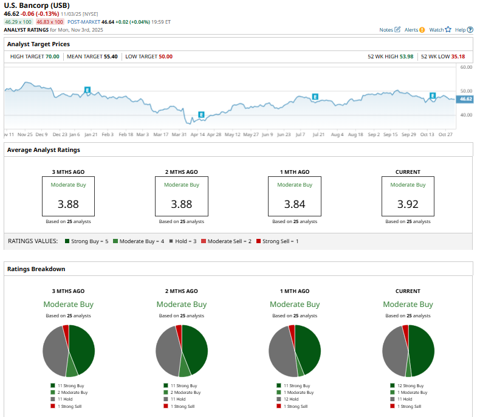Click the 3 Mths Ago 3.88 rating box
Screen dimensions: 480x417
(x=69, y=196)
